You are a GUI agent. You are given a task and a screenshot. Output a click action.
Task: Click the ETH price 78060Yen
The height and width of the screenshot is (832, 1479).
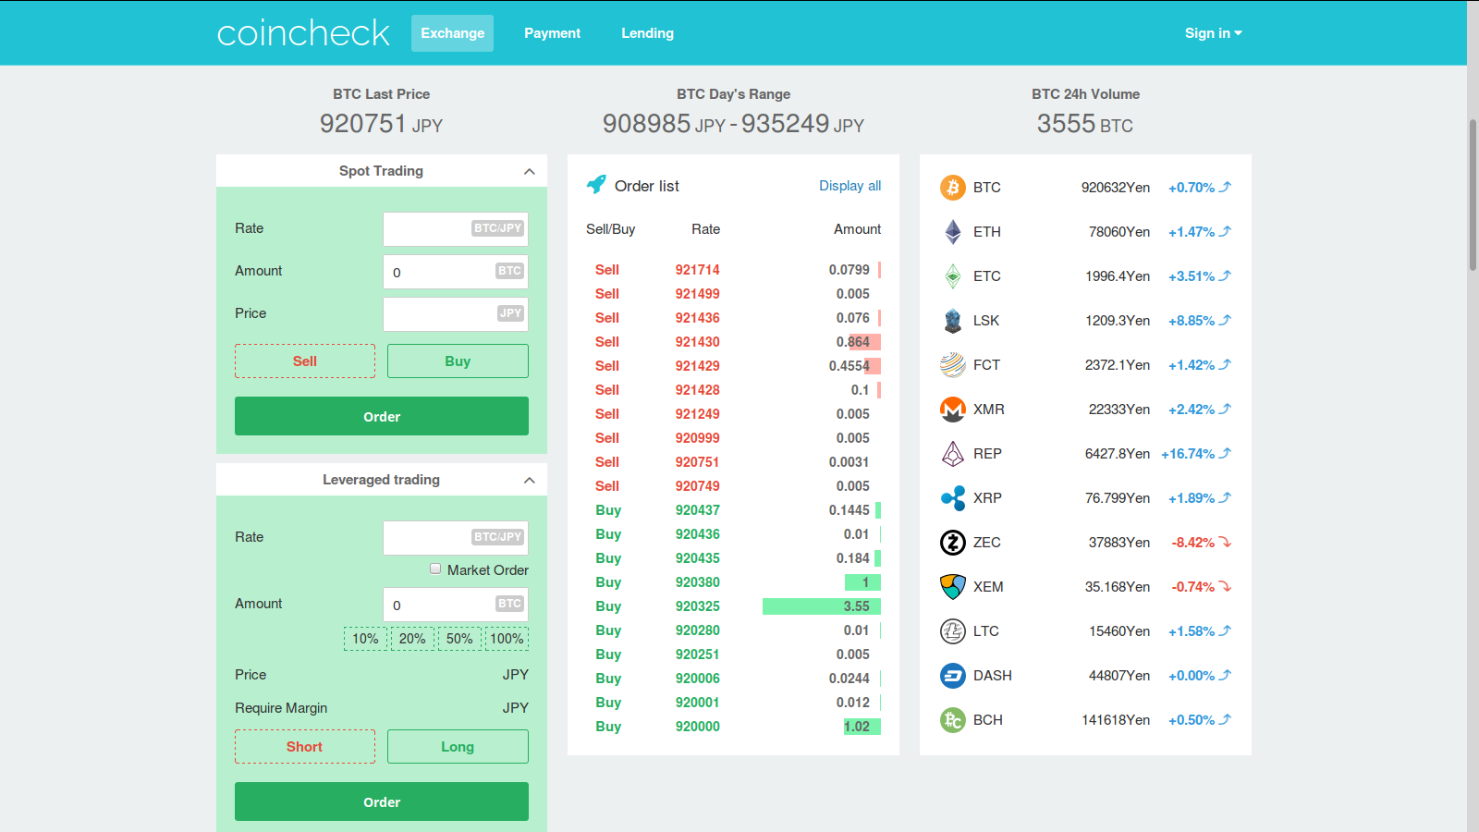[x=1119, y=232]
